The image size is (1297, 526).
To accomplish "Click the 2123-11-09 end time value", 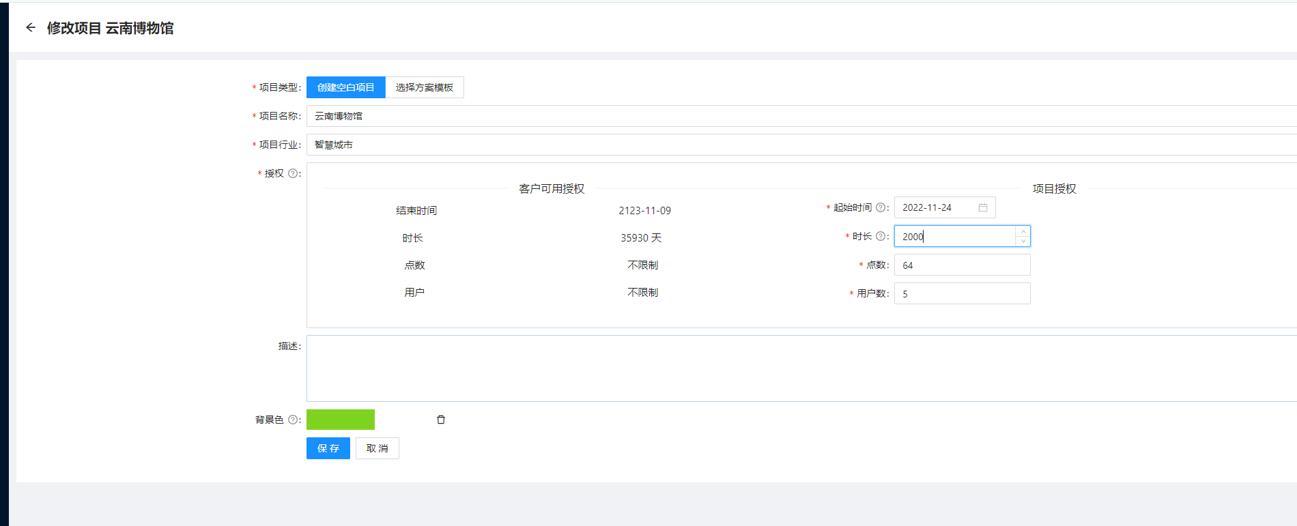I will click(644, 210).
